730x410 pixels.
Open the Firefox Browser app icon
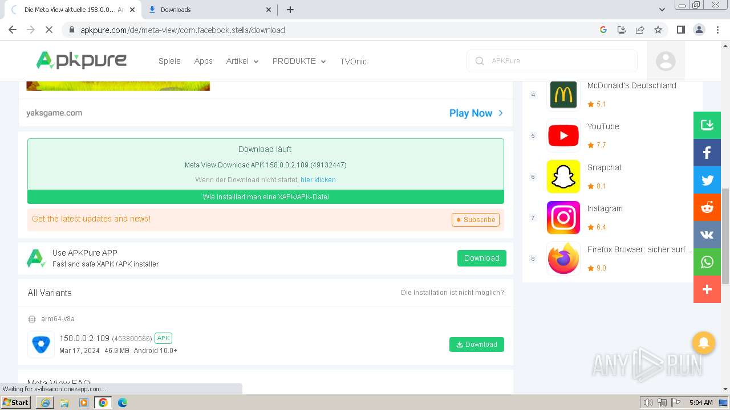pos(563,259)
